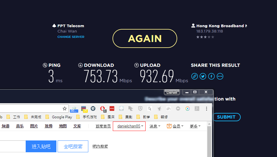Click the colorful play button extension
277x157 pixels.
pyautogui.click(x=188, y=109)
